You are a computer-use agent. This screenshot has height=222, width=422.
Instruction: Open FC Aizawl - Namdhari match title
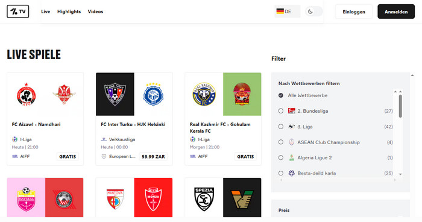click(36, 124)
